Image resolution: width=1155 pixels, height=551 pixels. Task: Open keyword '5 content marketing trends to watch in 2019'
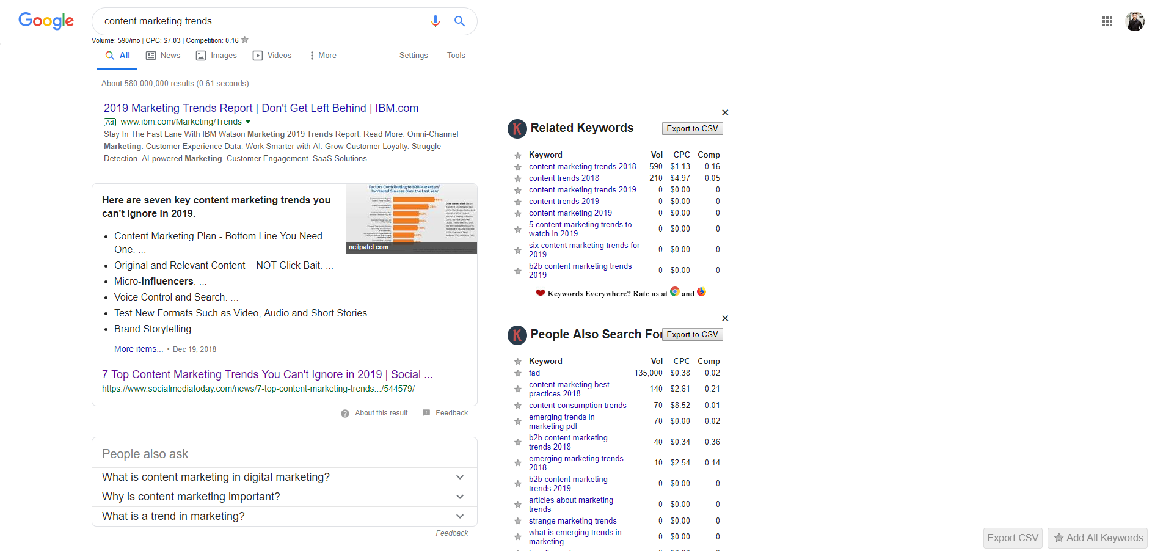click(580, 229)
